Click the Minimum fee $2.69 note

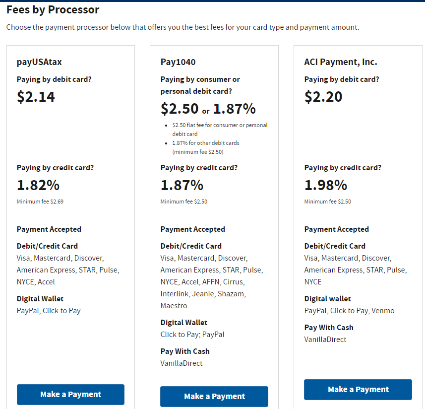click(40, 202)
